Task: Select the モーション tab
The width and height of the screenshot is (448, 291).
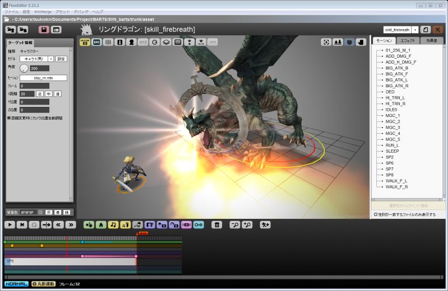Action: coord(384,40)
